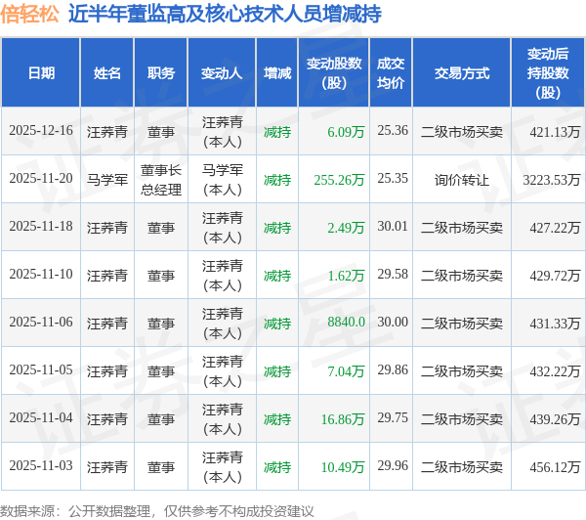Click the 倍轻松 stock name in title

coord(30,14)
